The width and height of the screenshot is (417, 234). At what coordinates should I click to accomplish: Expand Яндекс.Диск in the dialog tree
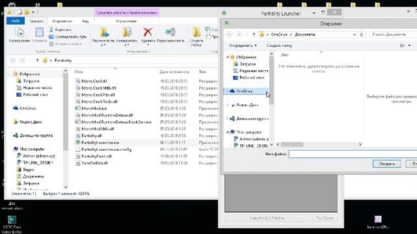[227, 105]
